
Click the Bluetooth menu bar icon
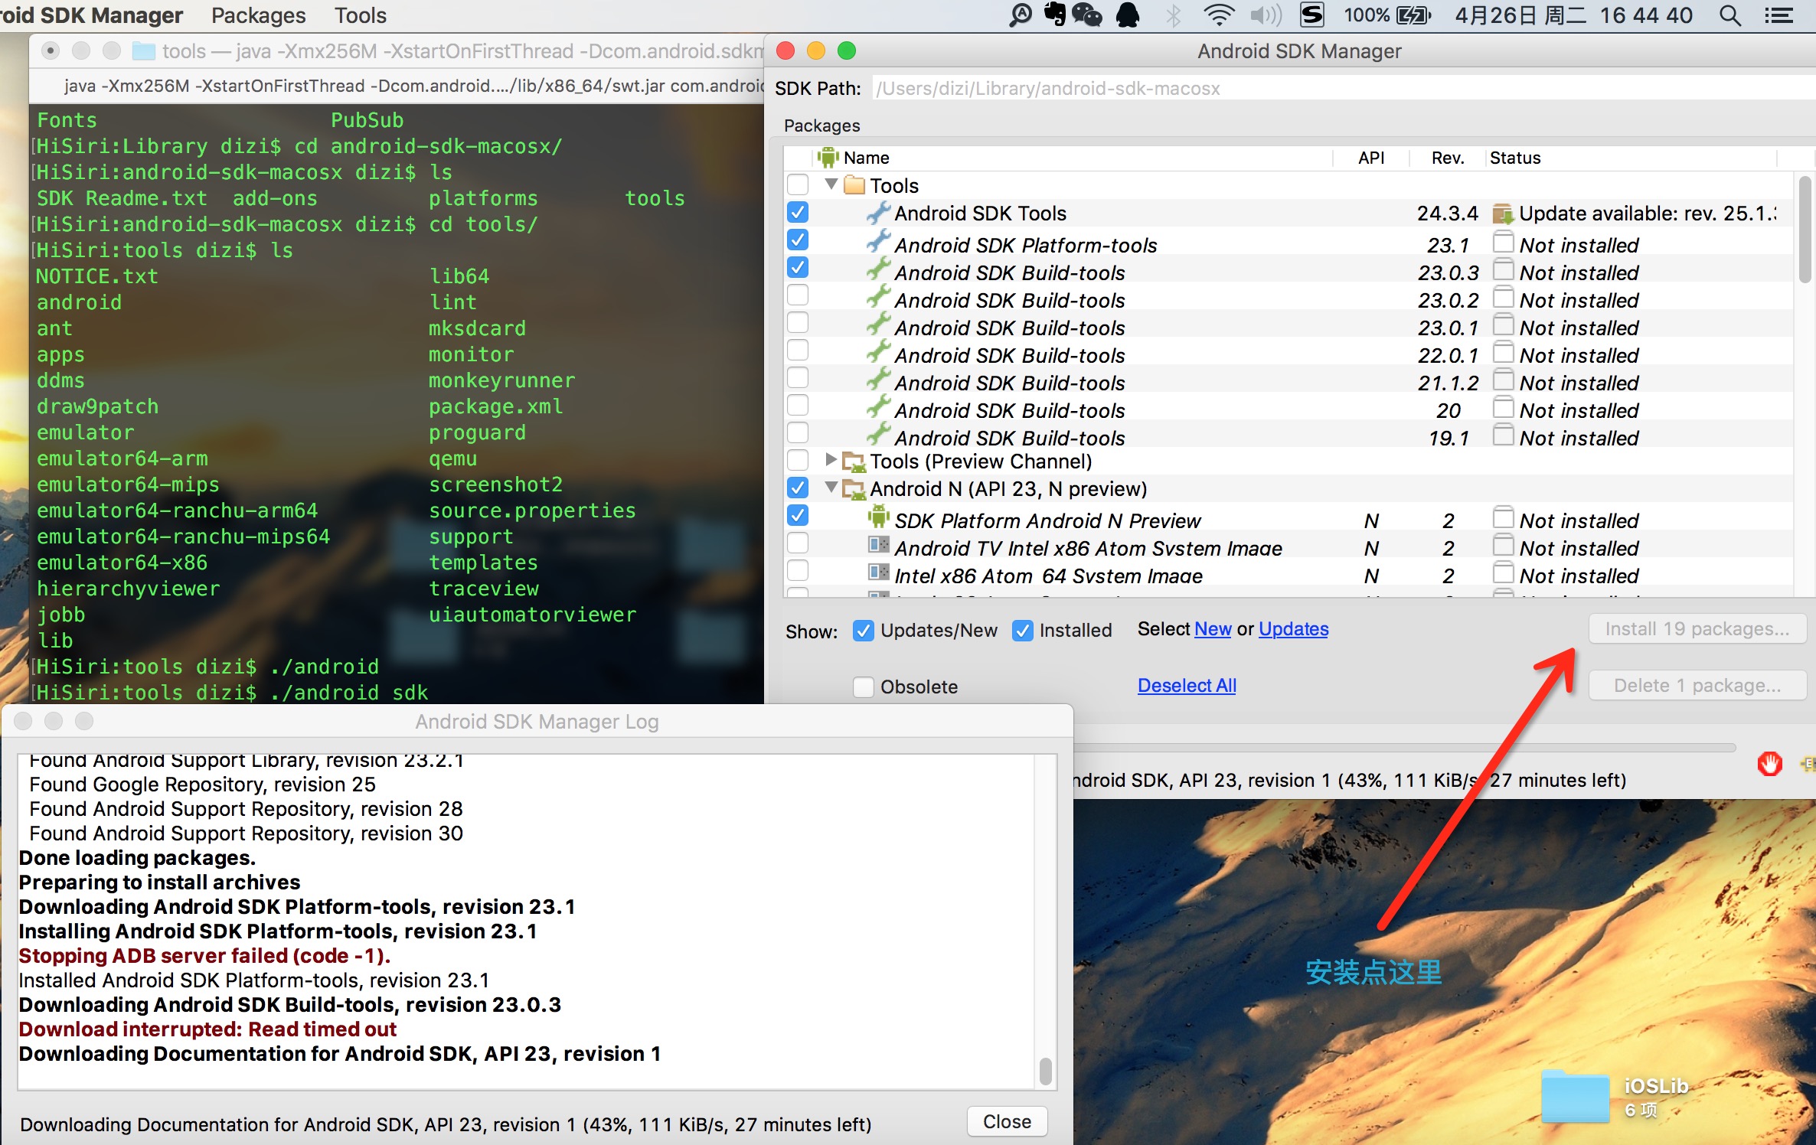click(x=1174, y=15)
